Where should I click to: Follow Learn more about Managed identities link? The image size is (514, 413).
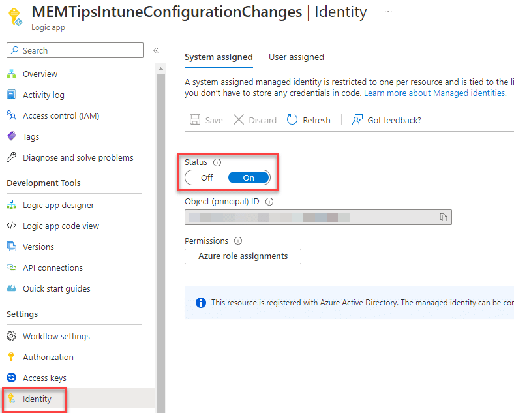click(x=435, y=93)
